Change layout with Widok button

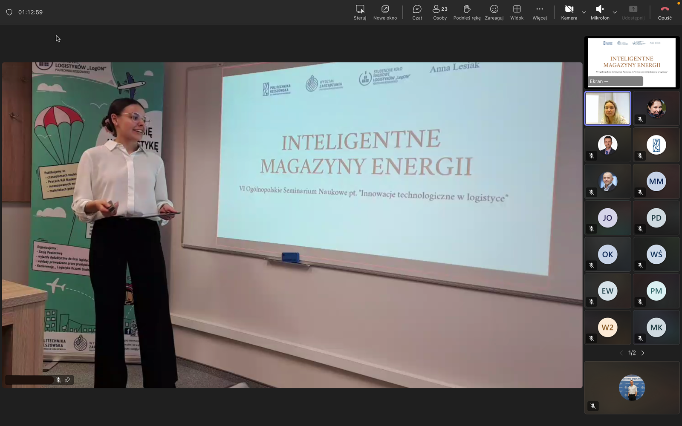pos(517,12)
